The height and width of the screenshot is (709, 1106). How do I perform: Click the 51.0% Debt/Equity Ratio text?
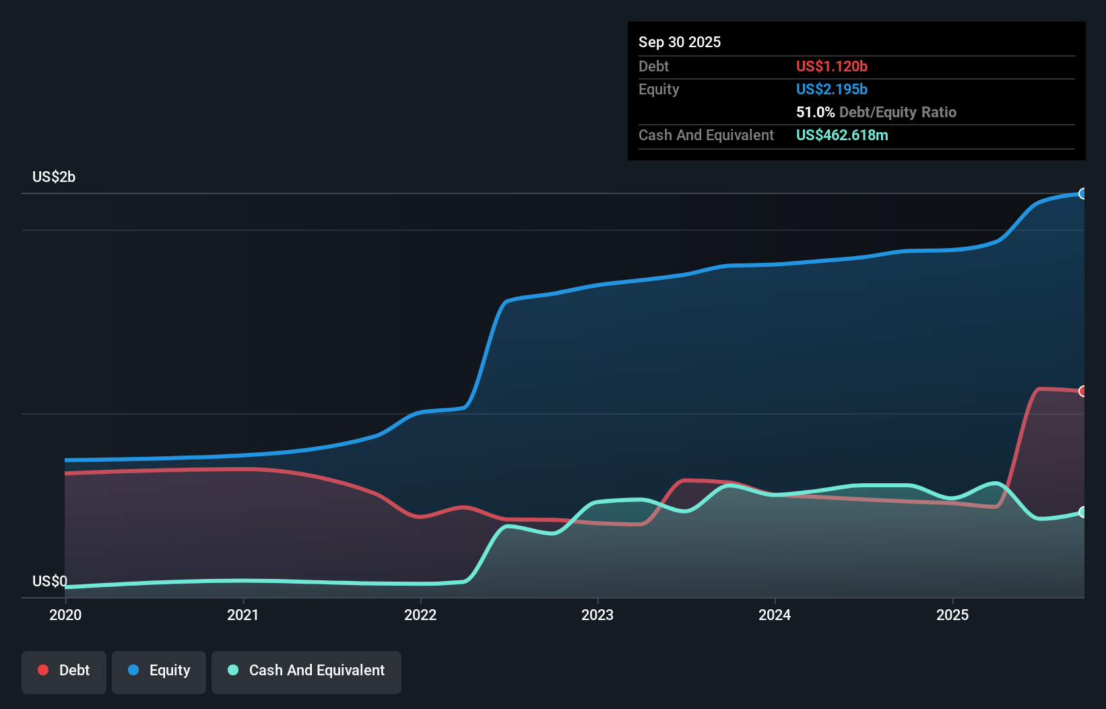[876, 113]
